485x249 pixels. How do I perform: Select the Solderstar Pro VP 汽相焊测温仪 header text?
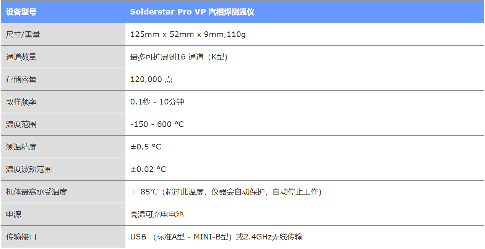point(192,12)
